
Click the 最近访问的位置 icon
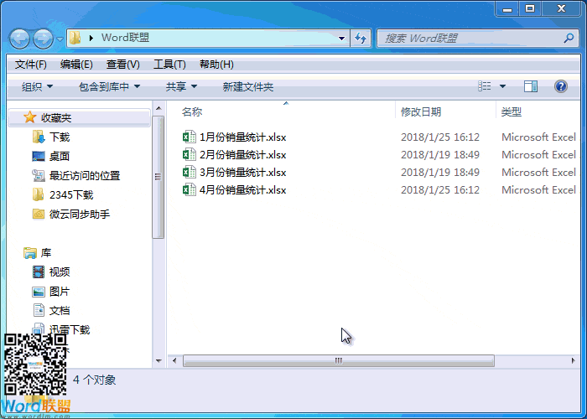[39, 175]
